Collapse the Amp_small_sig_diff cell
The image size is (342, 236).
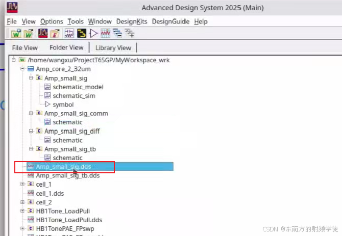(31, 131)
